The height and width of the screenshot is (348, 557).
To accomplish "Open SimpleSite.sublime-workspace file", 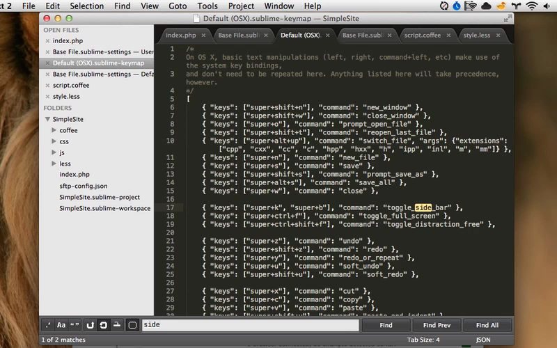I will [105, 208].
